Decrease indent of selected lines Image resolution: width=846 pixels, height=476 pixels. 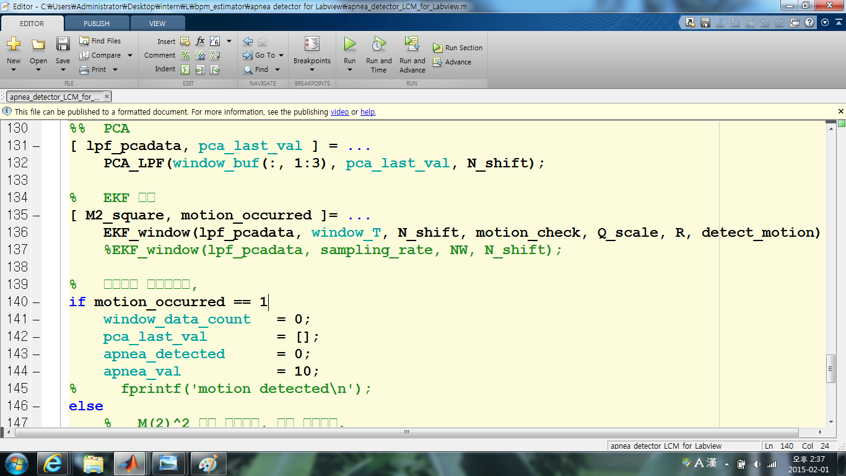pyautogui.click(x=215, y=69)
